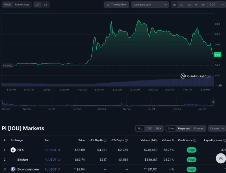Click the Confidence info icon

pyautogui.click(x=195, y=140)
